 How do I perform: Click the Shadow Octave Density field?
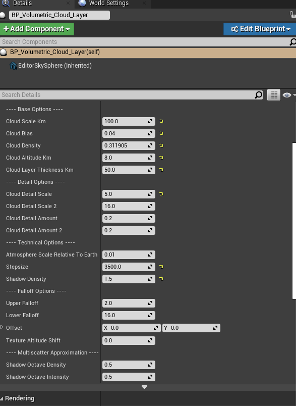coord(129,365)
